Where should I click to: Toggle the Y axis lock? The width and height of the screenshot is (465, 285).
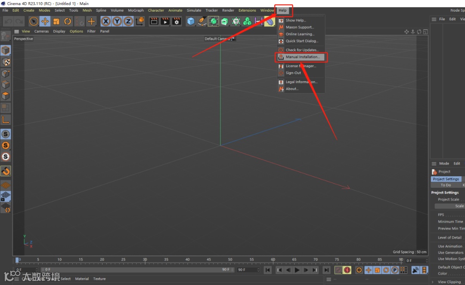(x=117, y=21)
